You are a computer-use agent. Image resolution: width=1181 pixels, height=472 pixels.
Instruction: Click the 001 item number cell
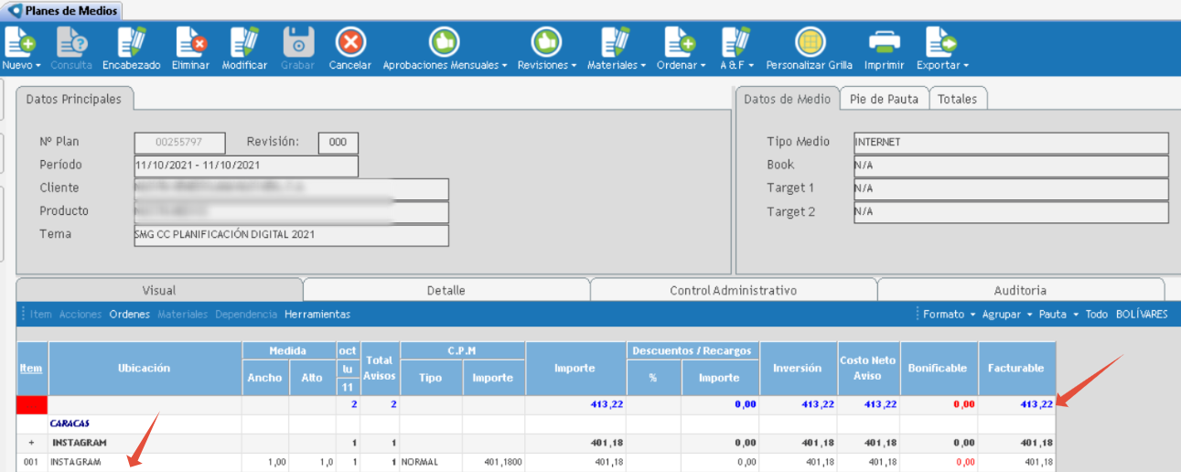pyautogui.click(x=31, y=462)
